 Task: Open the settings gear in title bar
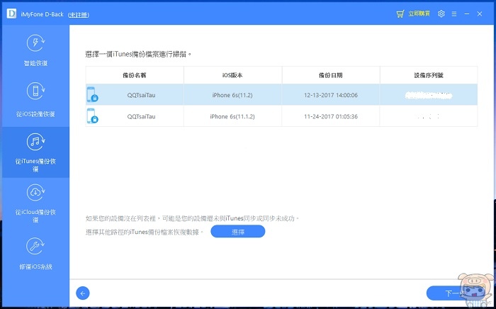(x=441, y=13)
